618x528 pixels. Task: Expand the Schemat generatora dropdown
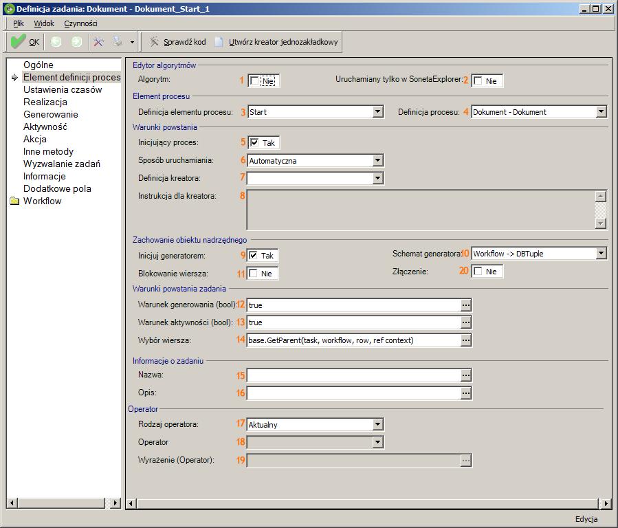pyautogui.click(x=601, y=254)
